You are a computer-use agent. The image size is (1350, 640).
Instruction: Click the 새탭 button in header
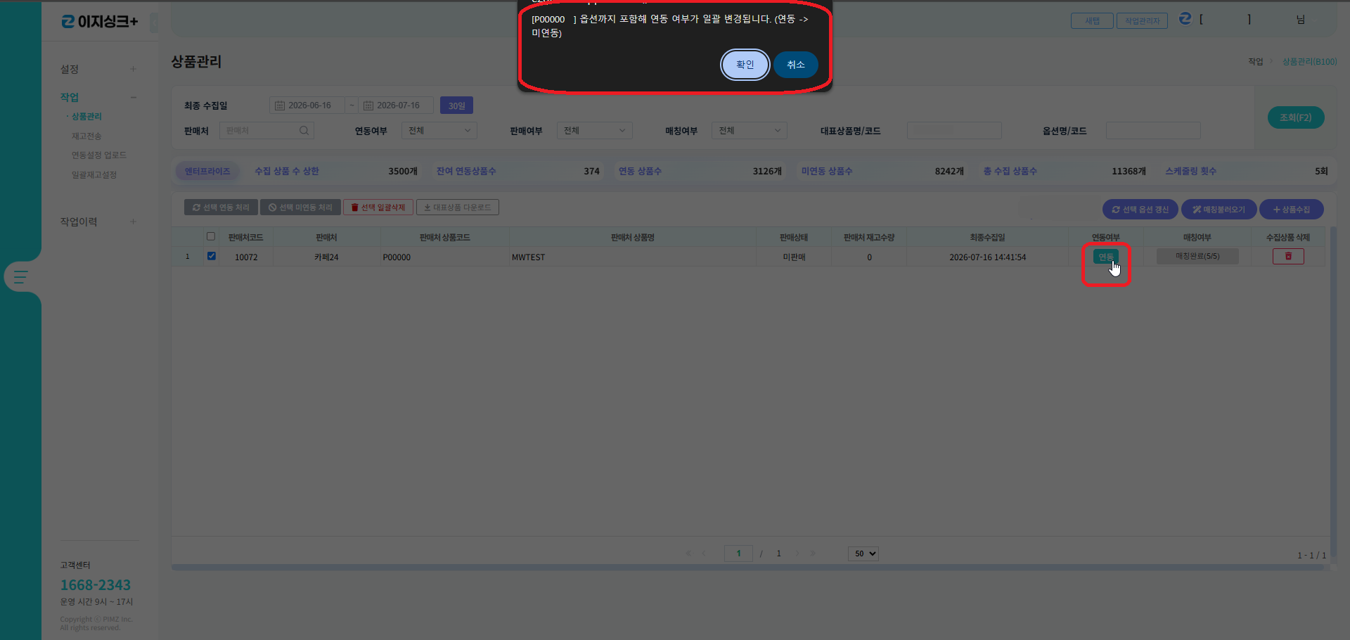1092,21
